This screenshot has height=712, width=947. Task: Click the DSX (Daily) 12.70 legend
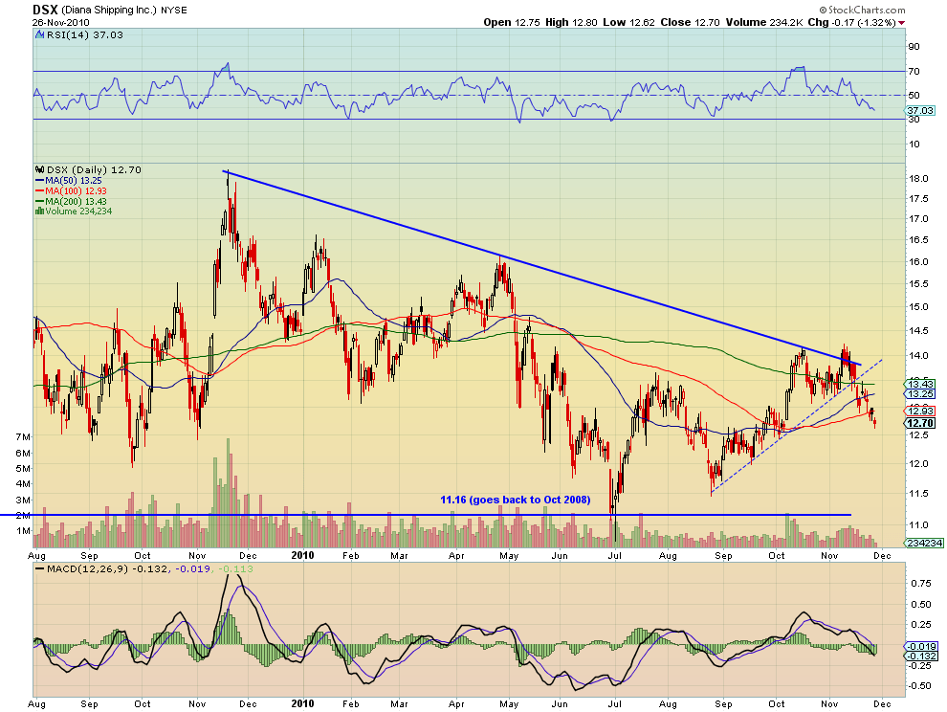click(x=94, y=170)
